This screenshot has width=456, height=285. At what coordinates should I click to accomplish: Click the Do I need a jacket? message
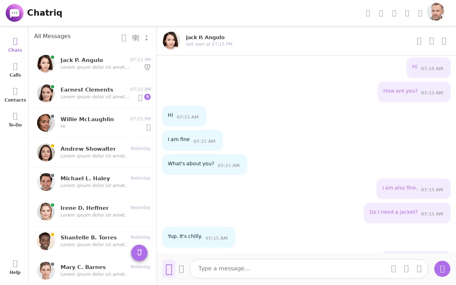407,213
